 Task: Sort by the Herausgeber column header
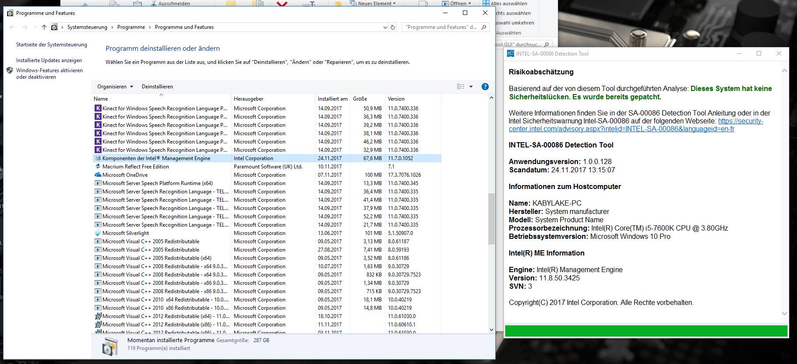(x=273, y=99)
